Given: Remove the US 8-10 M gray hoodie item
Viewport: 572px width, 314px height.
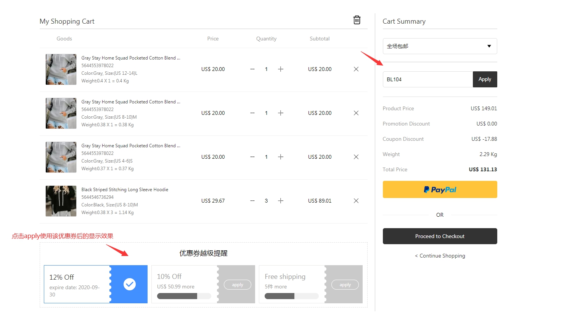Looking at the screenshot, I should [x=356, y=113].
